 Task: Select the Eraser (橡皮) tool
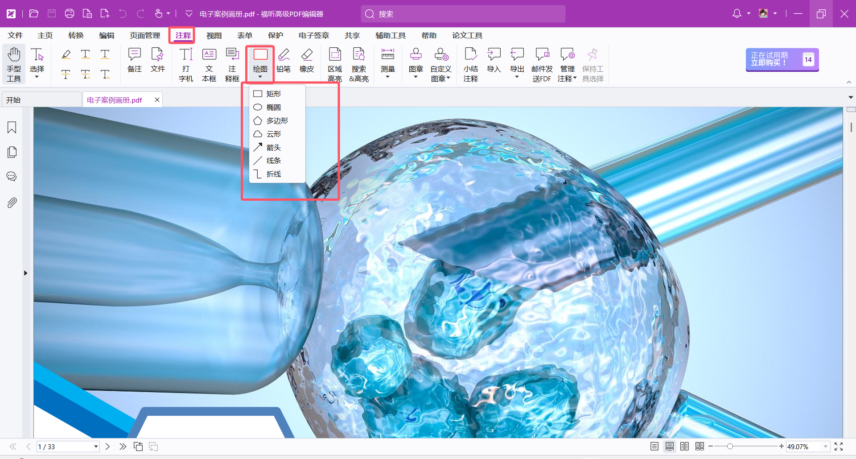pyautogui.click(x=307, y=60)
